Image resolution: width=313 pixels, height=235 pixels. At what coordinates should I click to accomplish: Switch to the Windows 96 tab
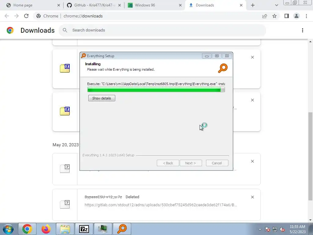coord(154,5)
